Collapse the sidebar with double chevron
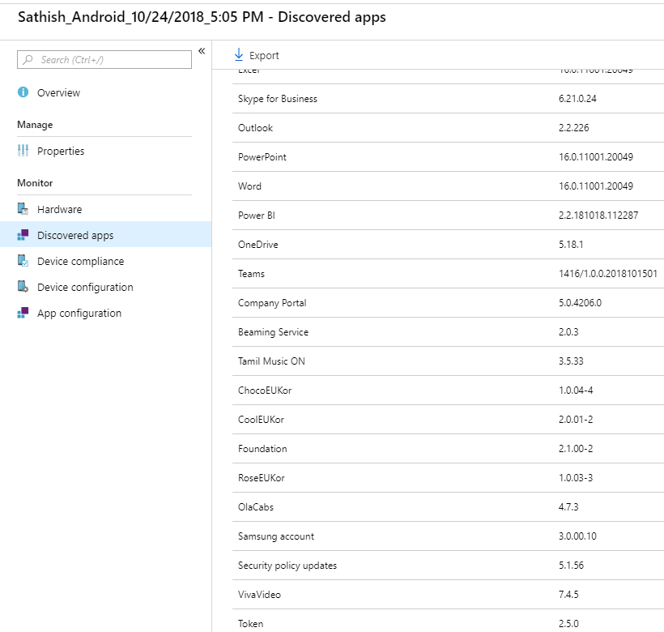The width and height of the screenshot is (664, 632). (x=202, y=51)
